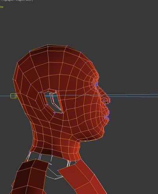
Task: Click the vertex cluster at the nose bridge
Action: [96, 83]
